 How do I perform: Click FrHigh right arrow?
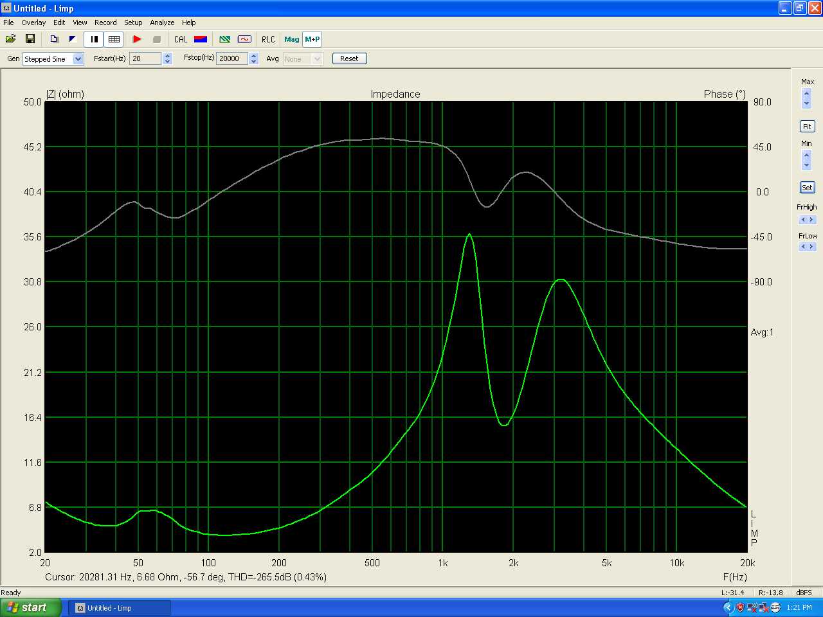(812, 220)
